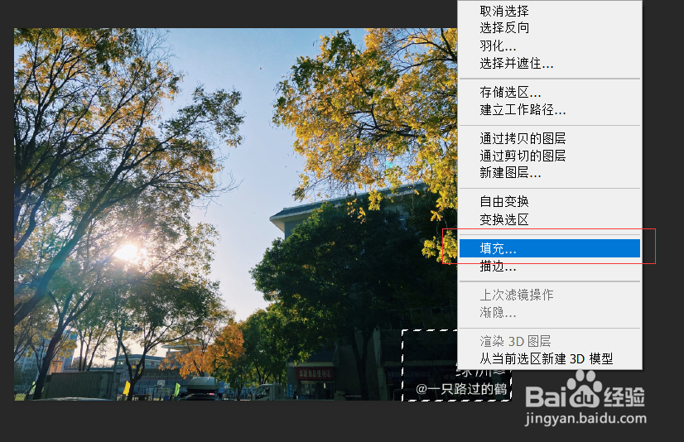This screenshot has width=684, height=442.
Task: Select 从当前选区新建 3D 模型
Action: (550, 358)
